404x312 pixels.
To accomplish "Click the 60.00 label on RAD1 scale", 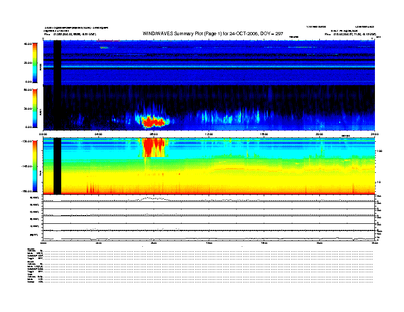I will (28, 90).
